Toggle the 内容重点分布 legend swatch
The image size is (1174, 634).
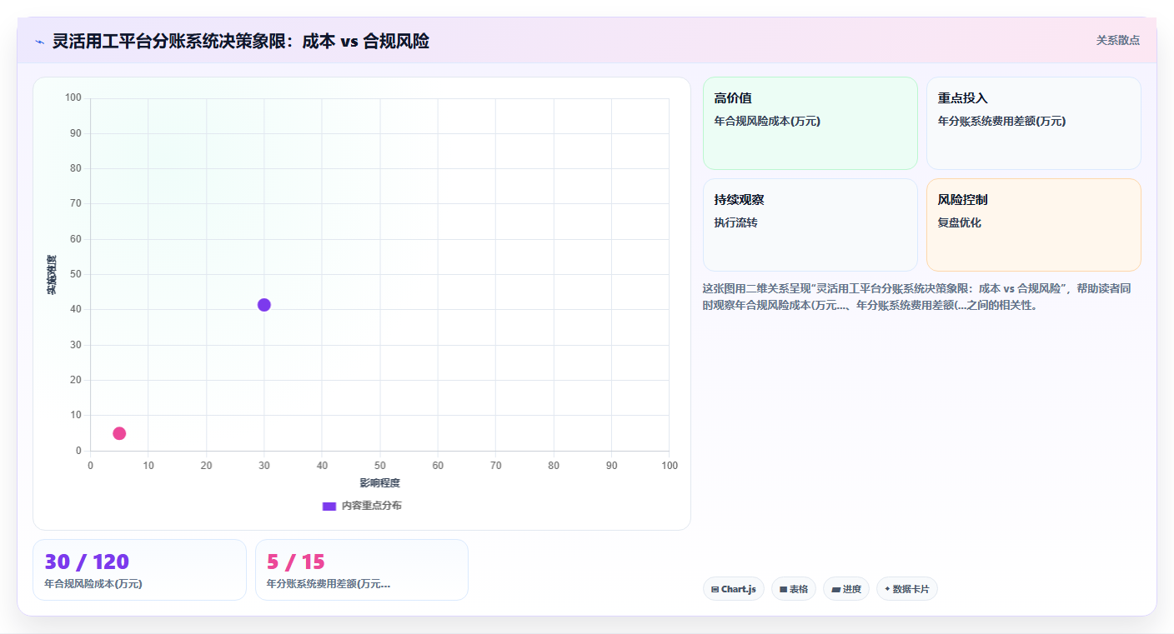pyautogui.click(x=329, y=506)
